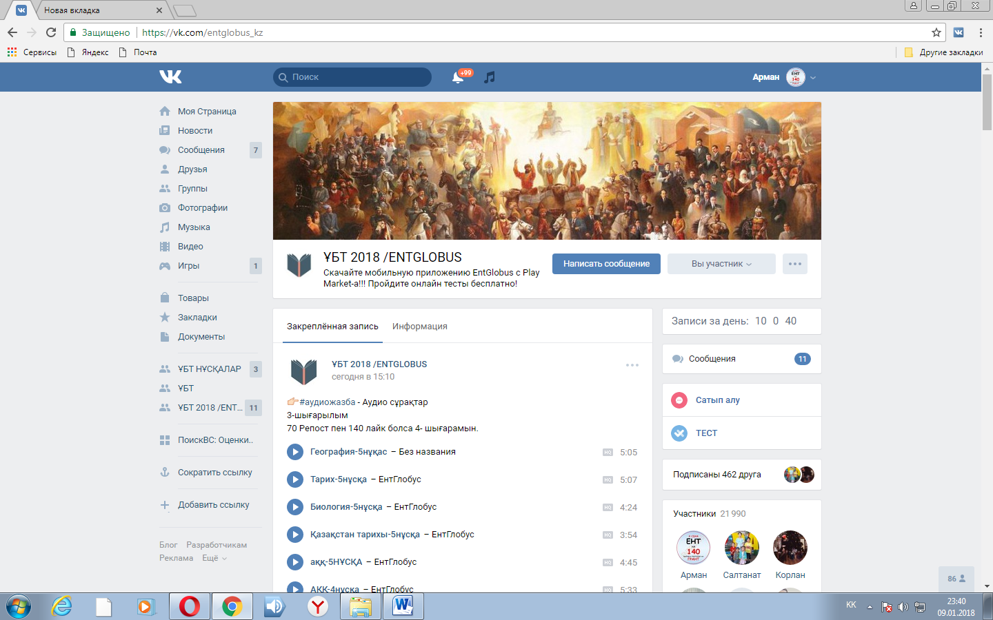Screen dimensions: 993x620
Task: Open Салтанат's member avatar
Action: click(x=742, y=548)
